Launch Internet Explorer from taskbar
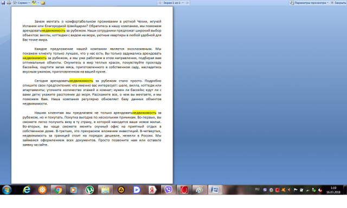 (x=27, y=190)
